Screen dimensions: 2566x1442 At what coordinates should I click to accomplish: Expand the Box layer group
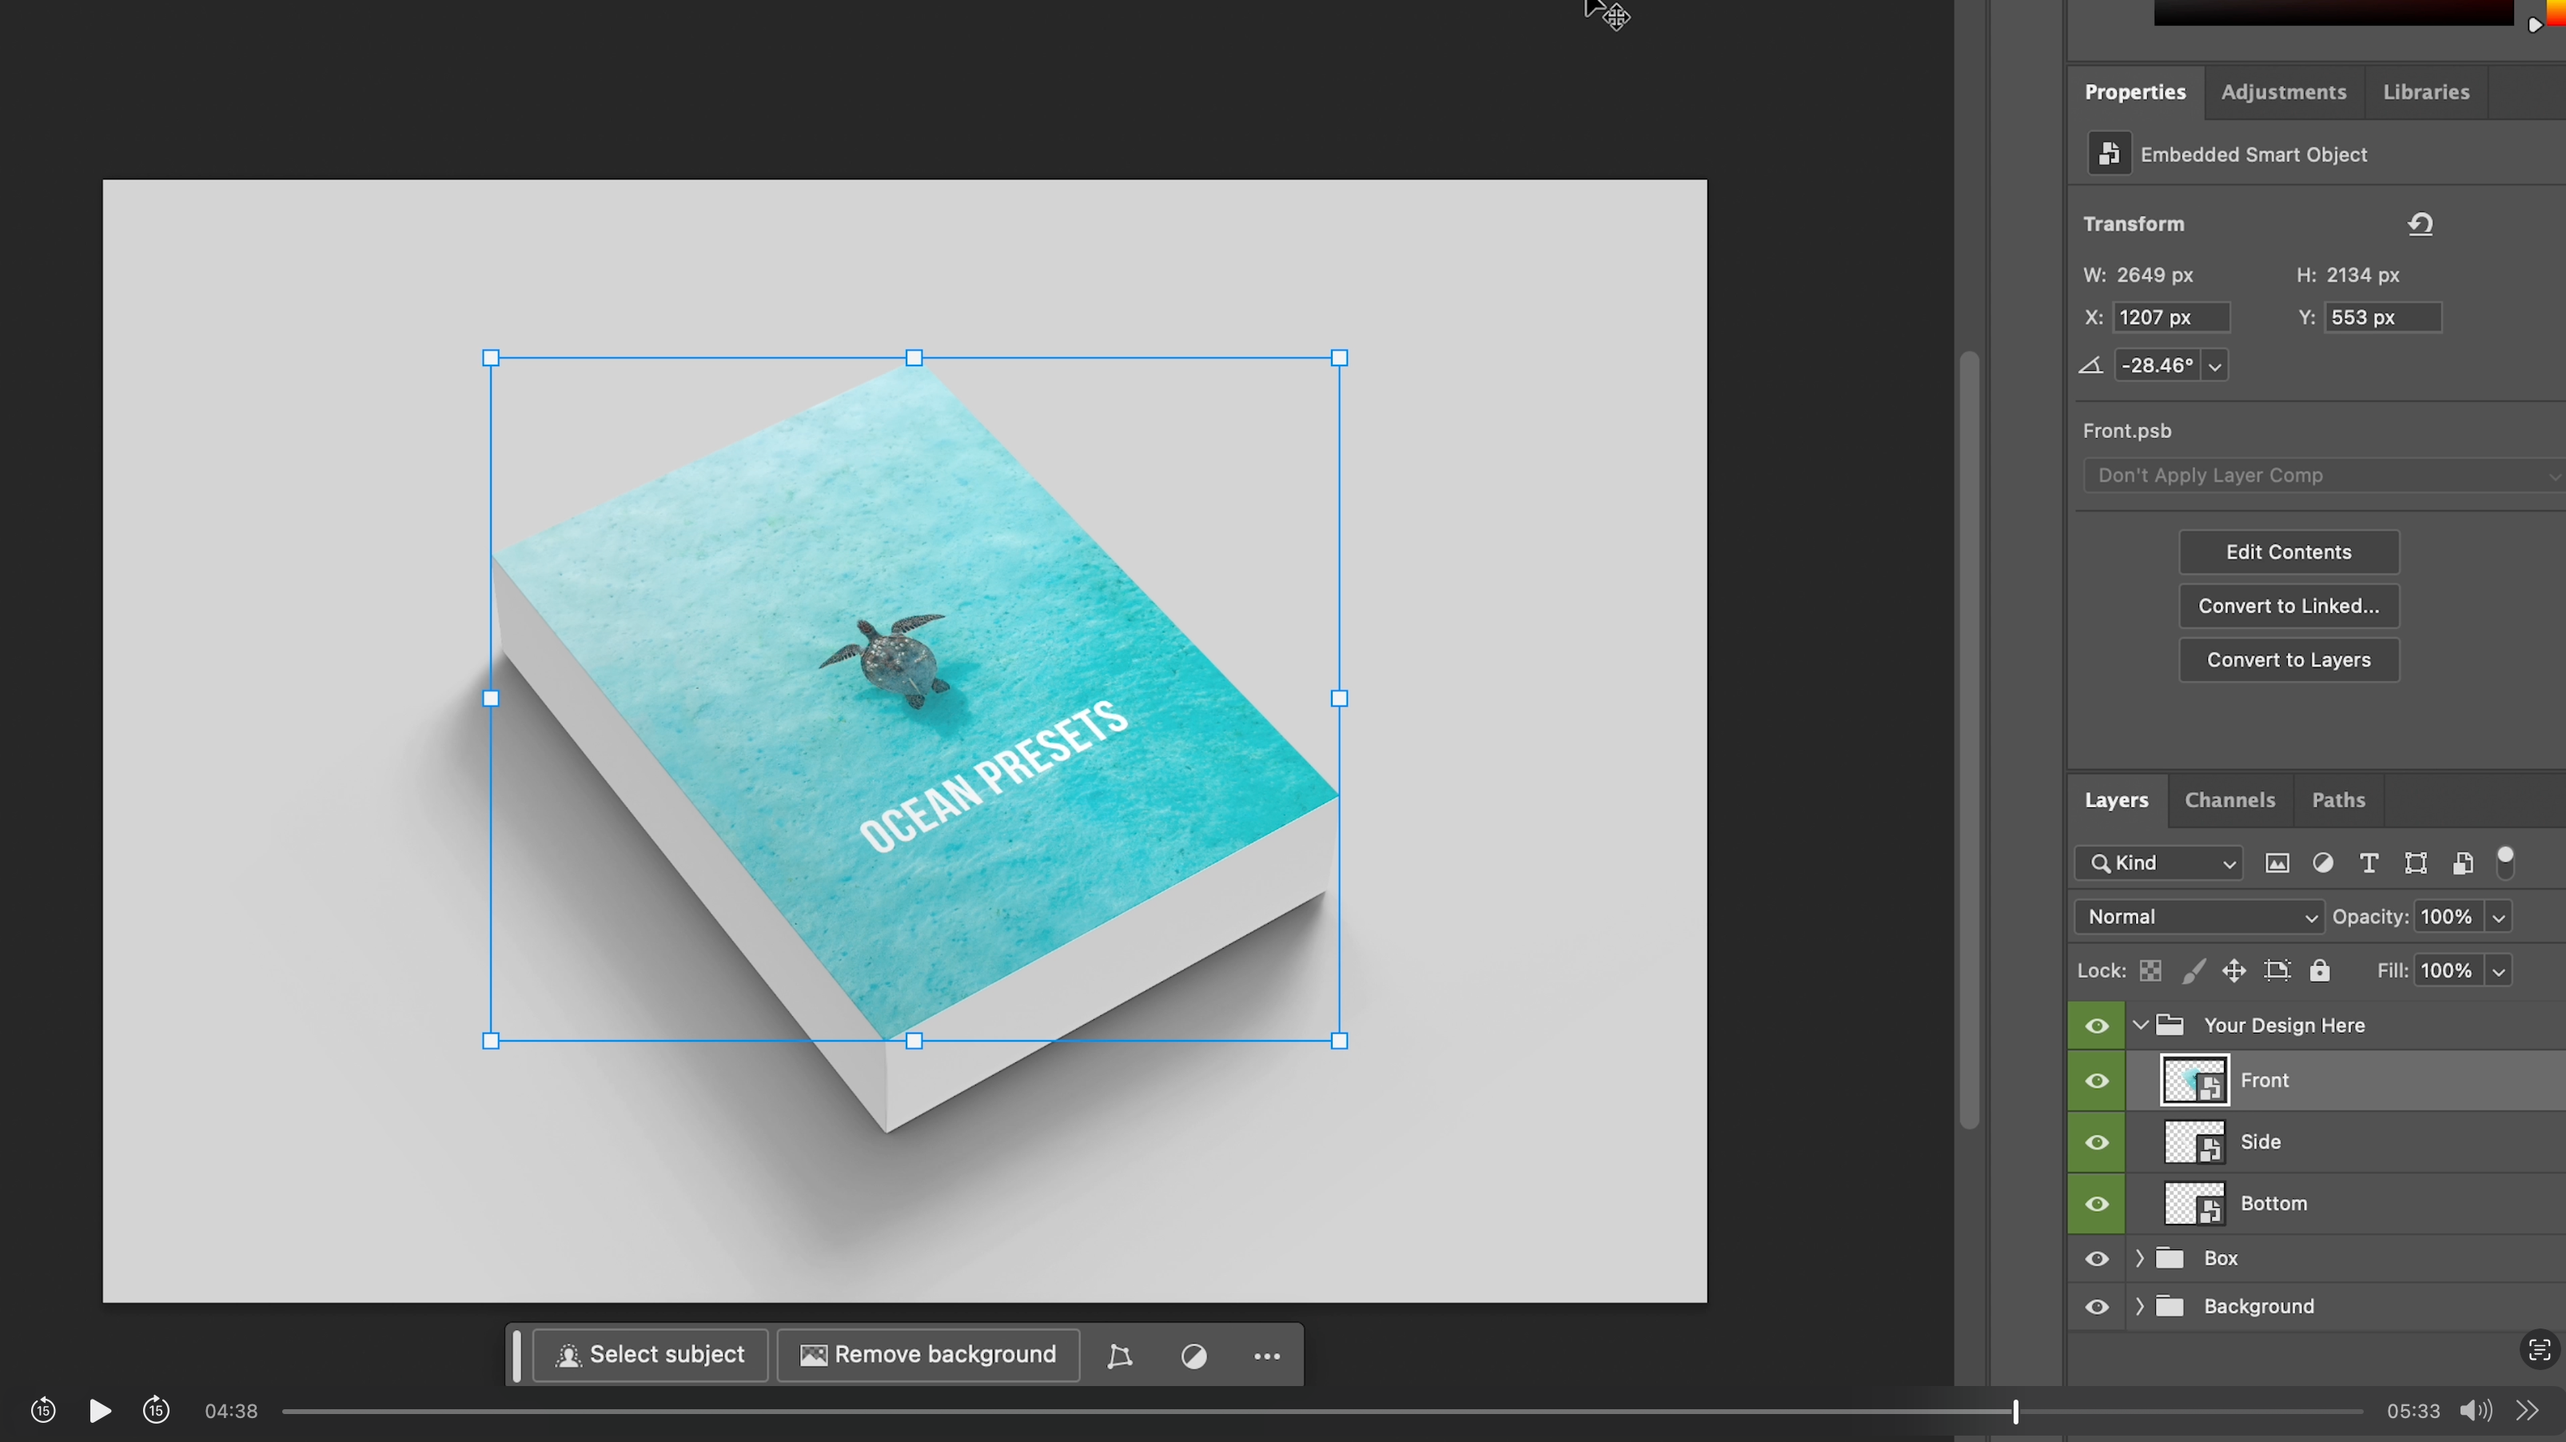2140,1259
